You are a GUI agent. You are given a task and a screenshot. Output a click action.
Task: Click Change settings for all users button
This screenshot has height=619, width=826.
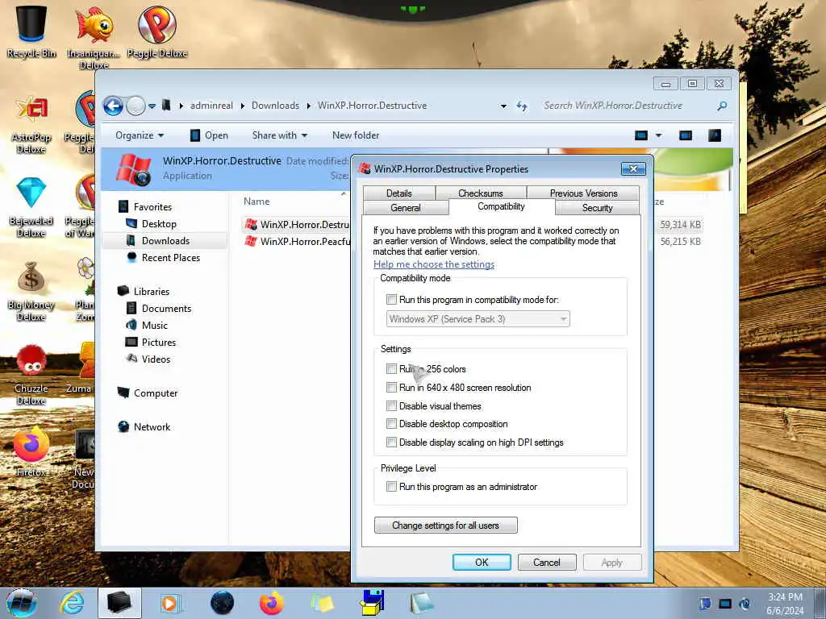tap(445, 526)
